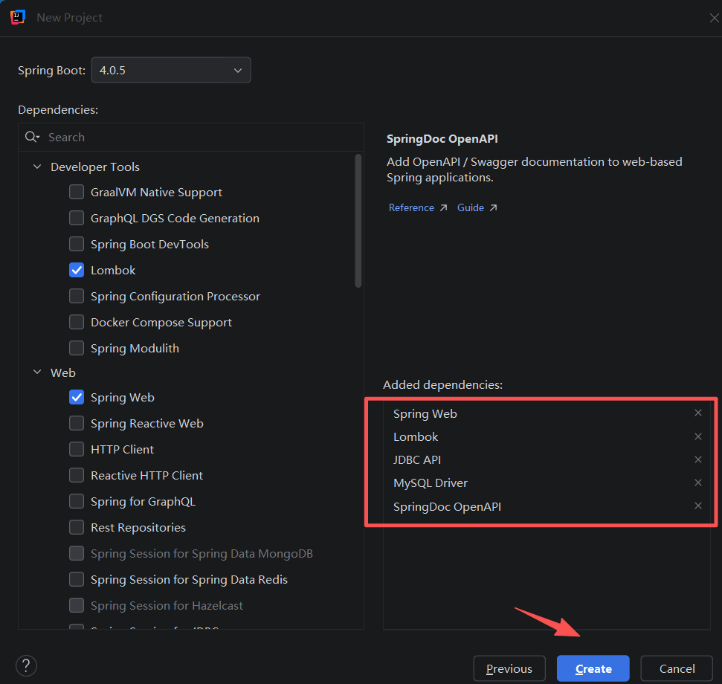This screenshot has height=684, width=722.
Task: Collapse the Developer Tools group
Action: (37, 167)
